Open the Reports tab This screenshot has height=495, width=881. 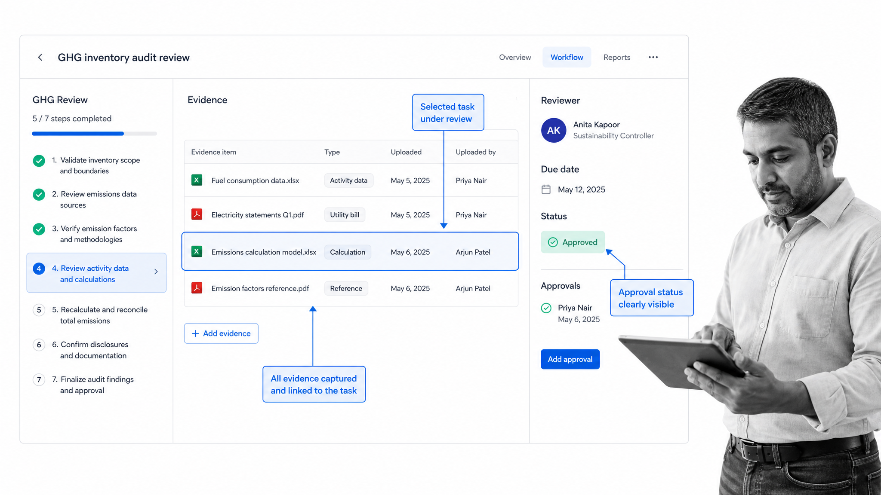coord(616,57)
